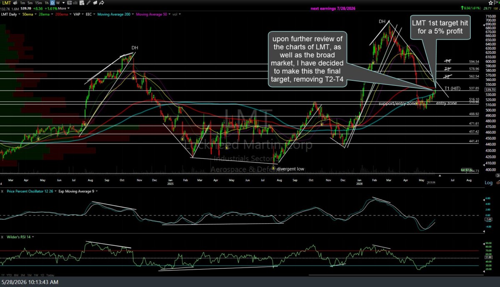Click the 457.42 price level label

(x=474, y=132)
